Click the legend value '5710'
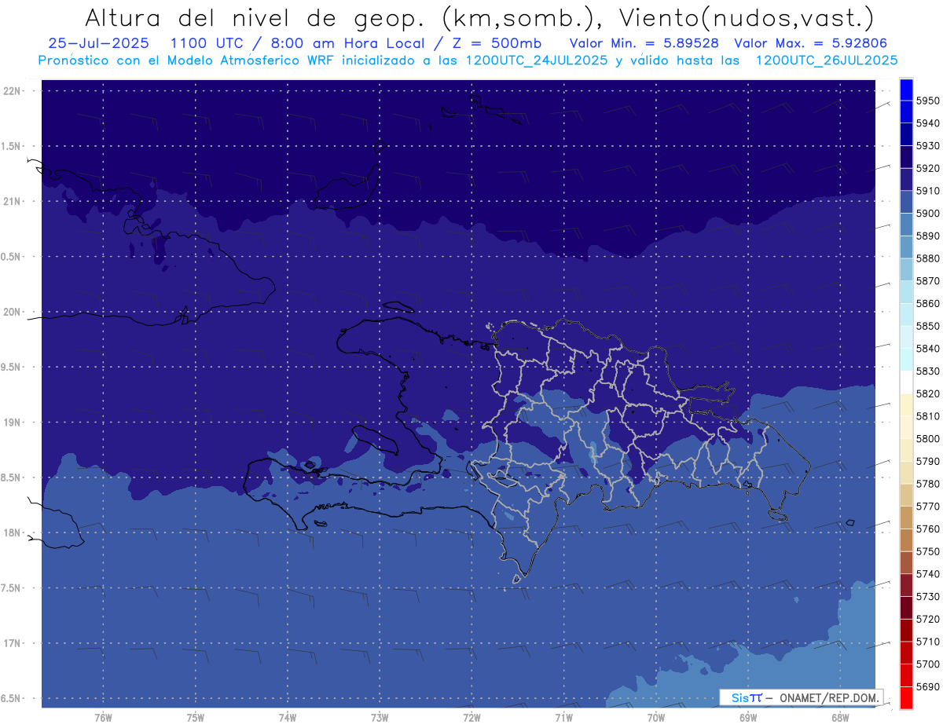 928,642
